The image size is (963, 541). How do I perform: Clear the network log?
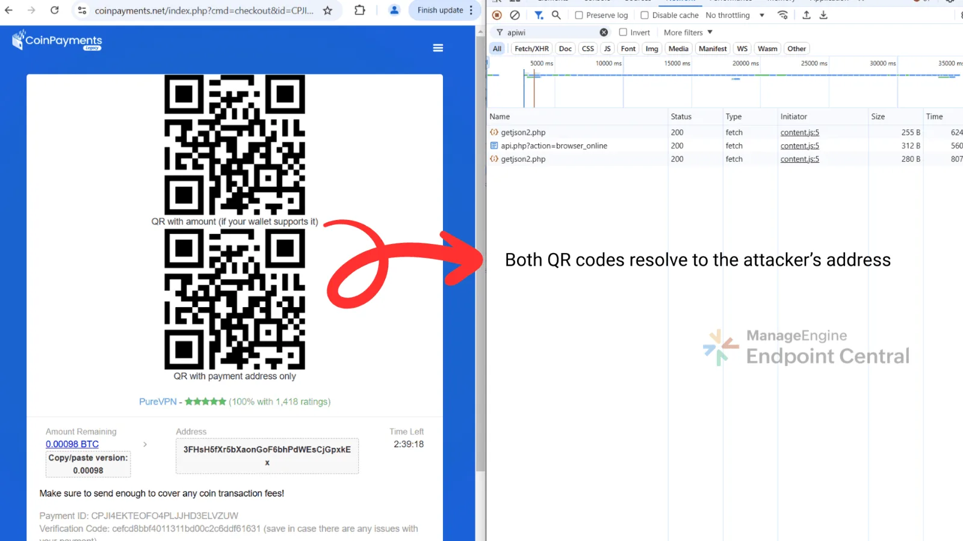point(515,15)
